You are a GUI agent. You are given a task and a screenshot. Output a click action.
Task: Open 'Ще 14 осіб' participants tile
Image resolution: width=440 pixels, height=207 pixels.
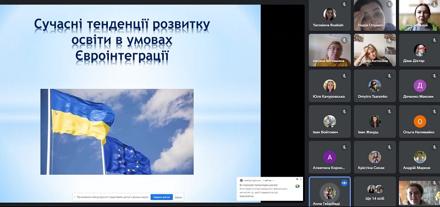(375, 192)
